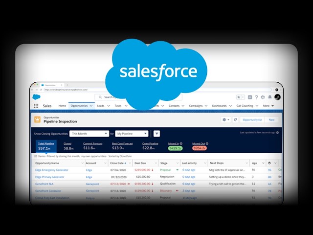Screen dimensions: 313x235
Task: Click the score column header icon
Action: point(269,163)
